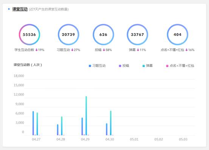Viewport: 209px width, 150px height.
Task: Click the cyan 弹幕 legend color square
Action: pos(144,66)
